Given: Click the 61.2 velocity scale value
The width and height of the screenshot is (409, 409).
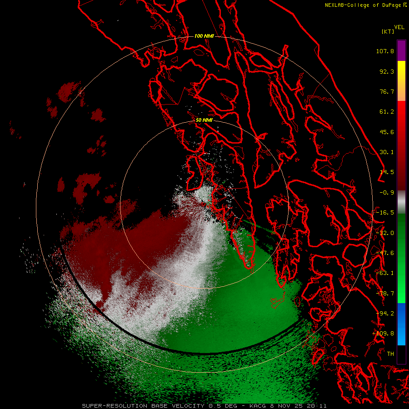Looking at the screenshot, I should point(387,112).
